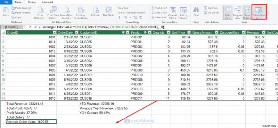The height and width of the screenshot is (128, 278).
Task: Confirm formula with checkmark icon
Action: (x=35, y=27)
